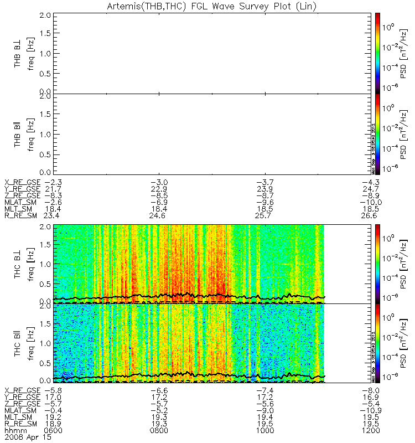Click the MLAT_SM value '-10.0'
This screenshot has height=443, width=415.
tap(371, 202)
